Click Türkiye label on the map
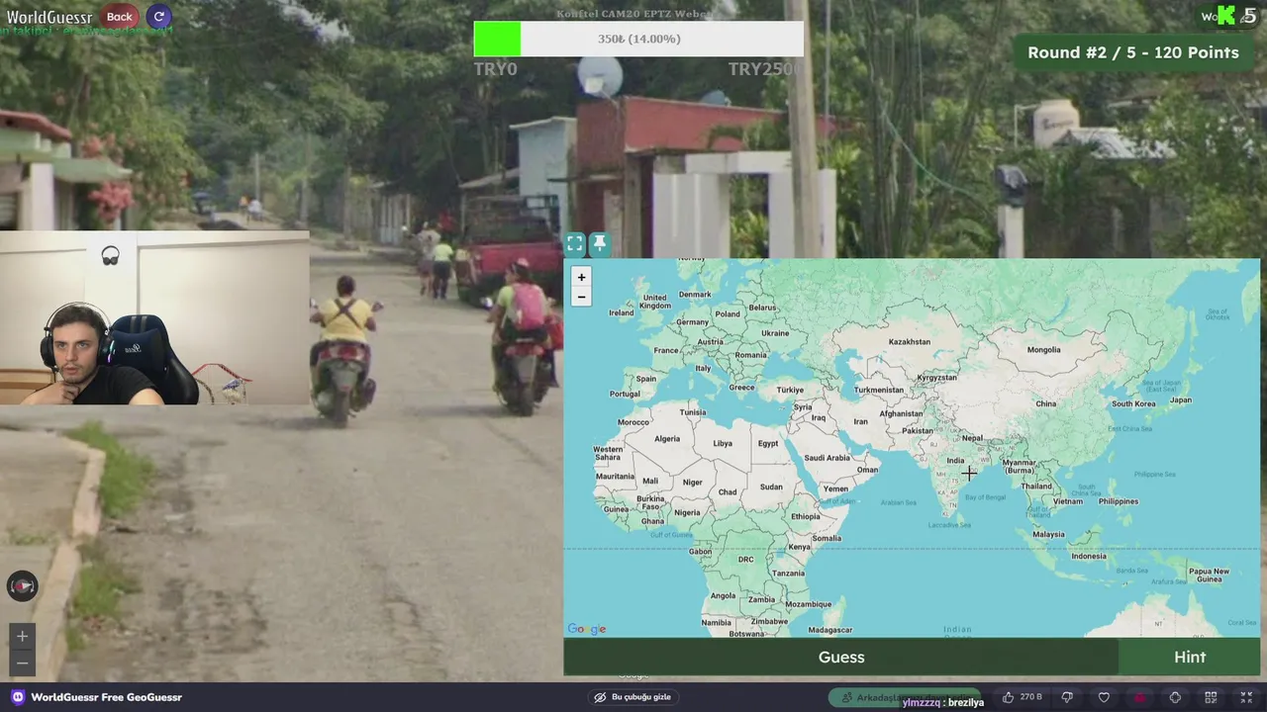Screen dimensions: 1267x712 click(790, 390)
